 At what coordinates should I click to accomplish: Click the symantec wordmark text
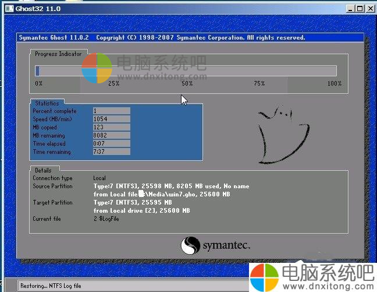click(x=226, y=246)
